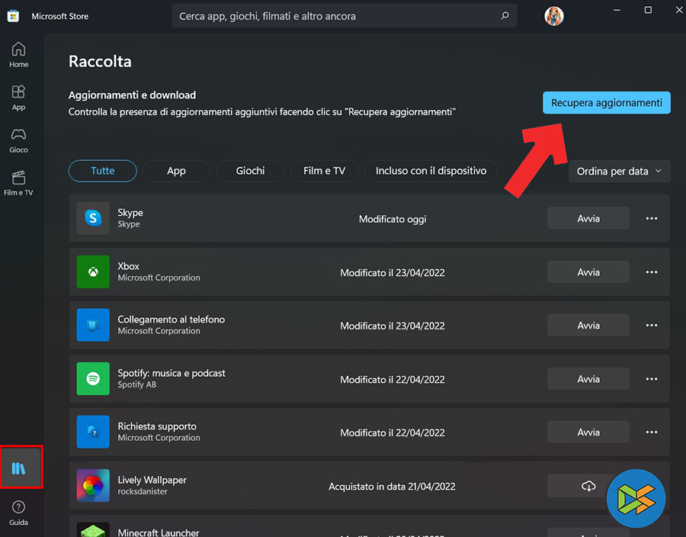Open Film e TV sidebar section
The width and height of the screenshot is (686, 537).
click(x=19, y=183)
